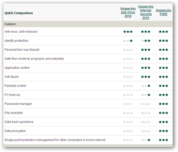The height and width of the screenshot is (152, 178).
Task: Select the Data back-up/restore feature label
Action: (19, 122)
